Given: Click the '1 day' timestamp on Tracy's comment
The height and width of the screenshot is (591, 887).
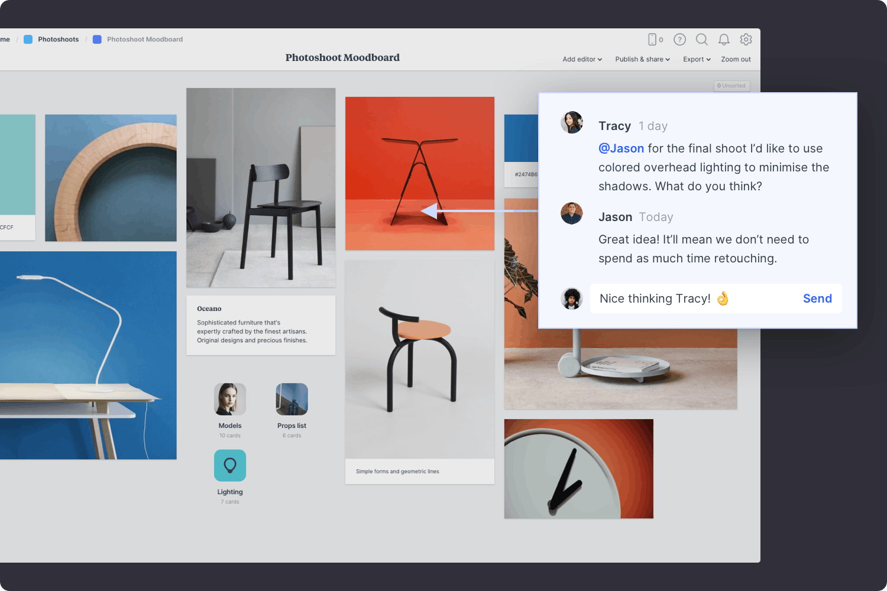Looking at the screenshot, I should 653,126.
